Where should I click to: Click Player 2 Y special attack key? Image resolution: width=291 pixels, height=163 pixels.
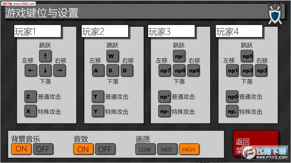[x=98, y=111]
